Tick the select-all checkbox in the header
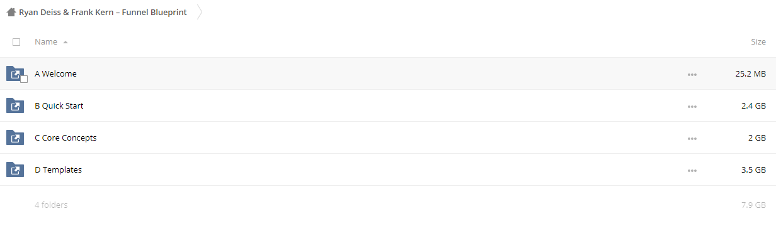This screenshot has width=776, height=236. [x=16, y=42]
